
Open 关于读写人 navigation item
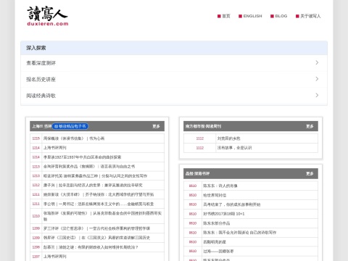tap(308, 16)
